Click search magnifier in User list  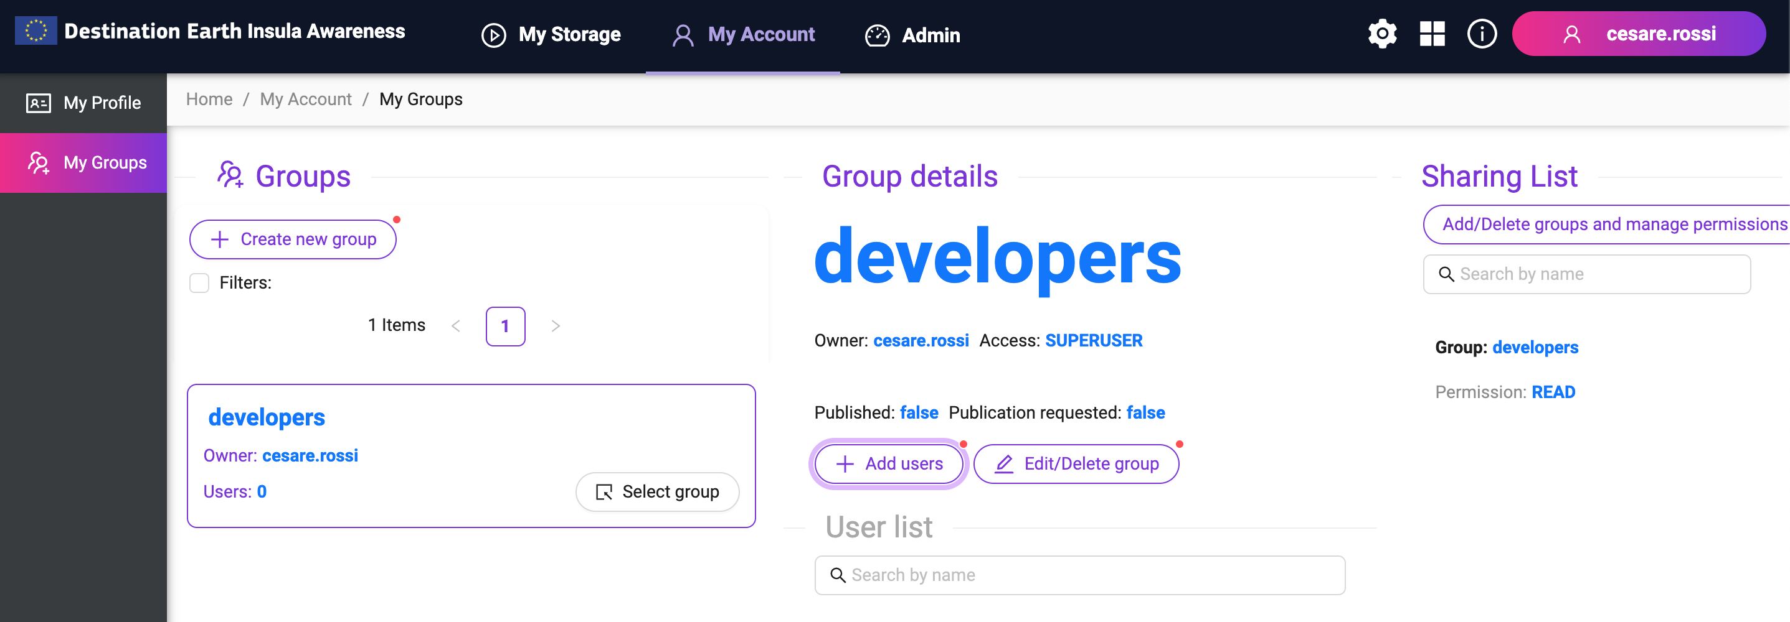837,575
